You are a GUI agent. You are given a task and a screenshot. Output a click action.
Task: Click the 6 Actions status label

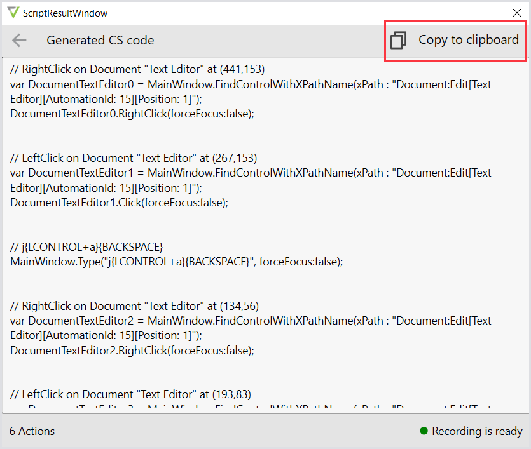tap(32, 431)
